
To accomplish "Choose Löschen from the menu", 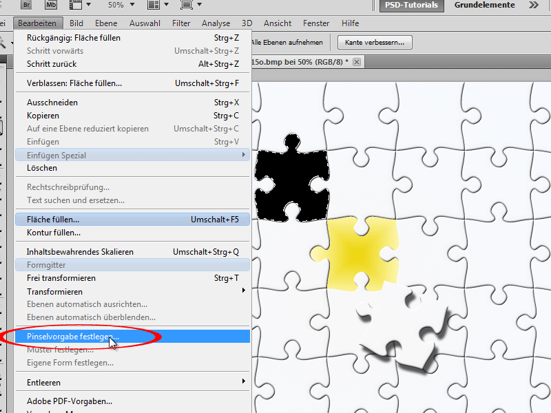I will [x=132, y=168].
